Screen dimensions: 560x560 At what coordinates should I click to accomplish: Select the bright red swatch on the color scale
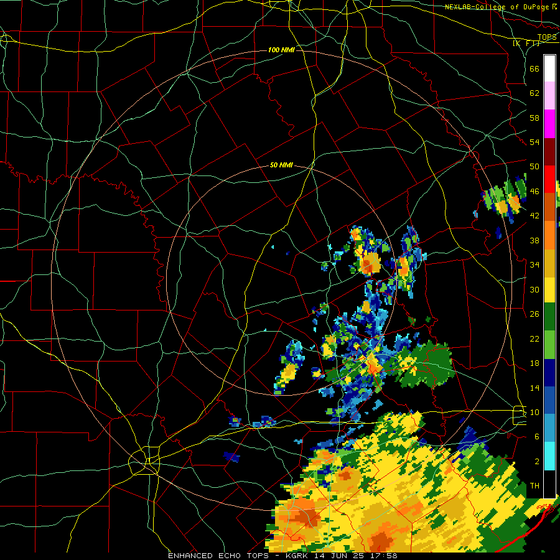549,179
